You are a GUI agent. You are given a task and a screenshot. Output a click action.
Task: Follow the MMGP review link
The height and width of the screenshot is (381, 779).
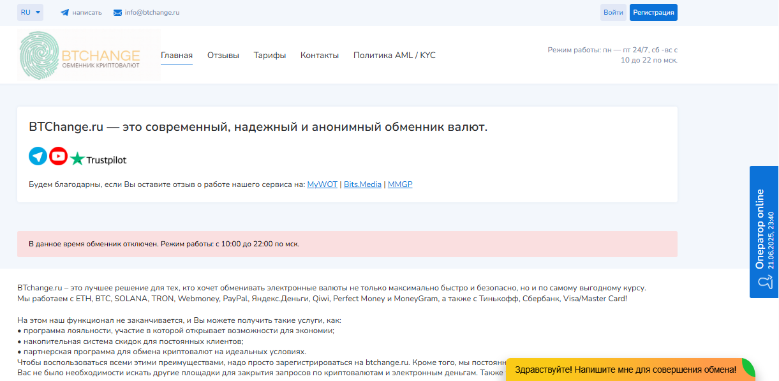pyautogui.click(x=400, y=184)
